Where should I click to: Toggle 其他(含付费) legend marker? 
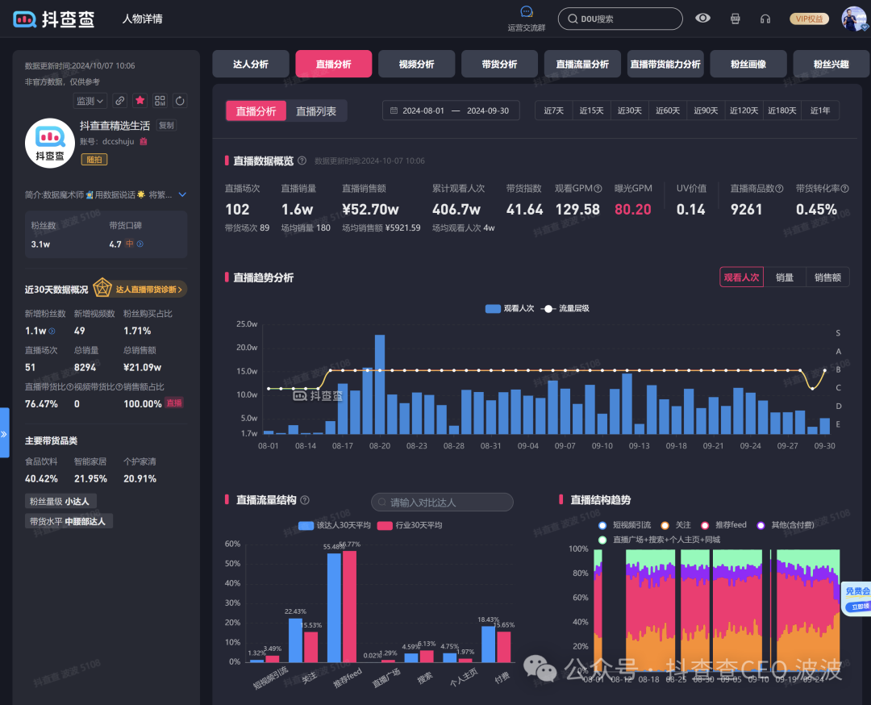tap(761, 525)
